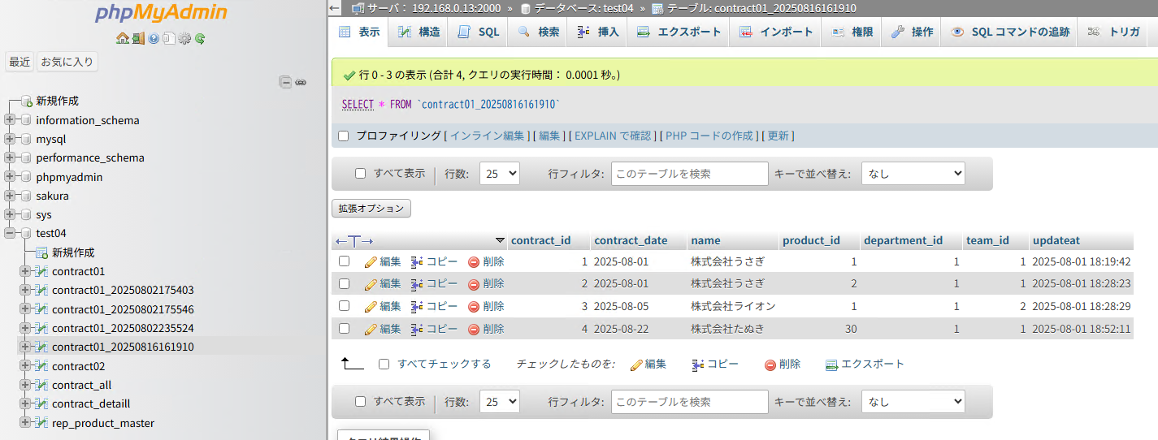The image size is (1158, 440).
Task: Click the upper 行フィルタ search field
Action: pos(690,173)
